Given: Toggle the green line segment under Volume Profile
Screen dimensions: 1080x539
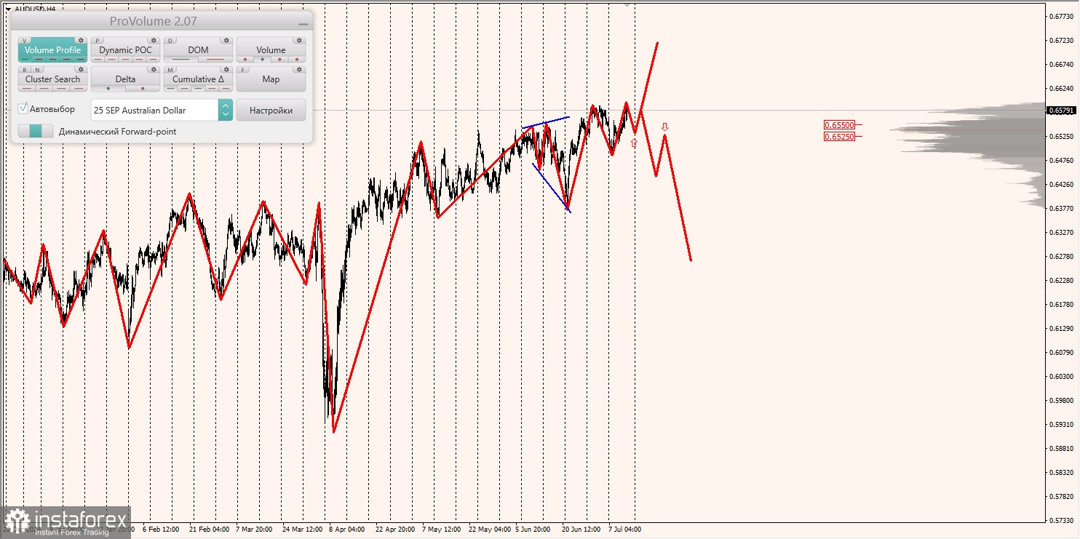Looking at the screenshot, I should coord(25,59).
